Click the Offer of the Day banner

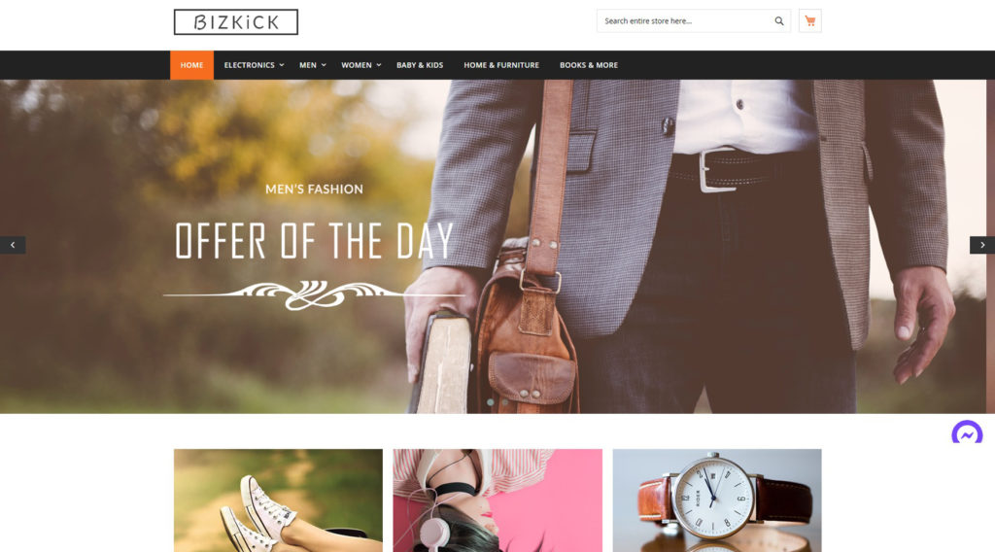314,241
